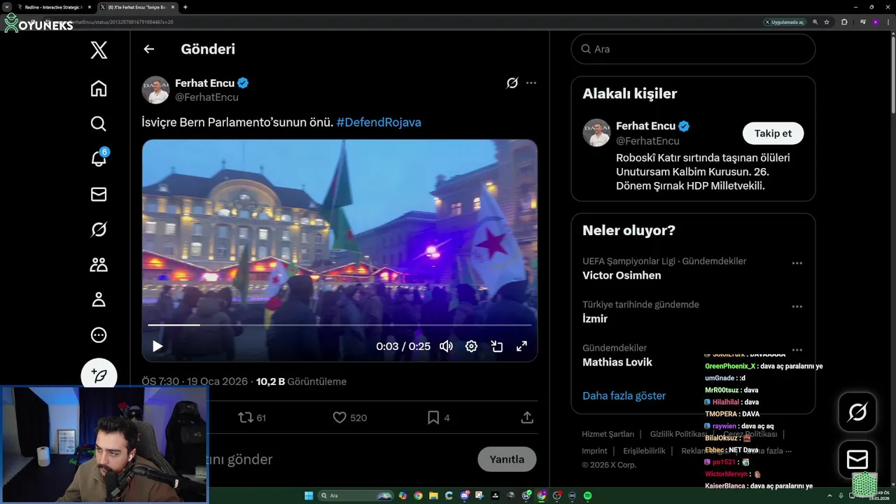Open Spotify from the taskbar
The height and width of the screenshot is (504, 896).
[587, 496]
